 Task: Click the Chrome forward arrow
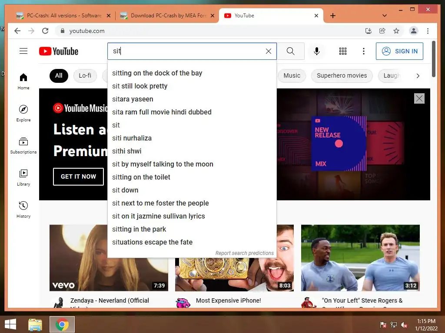31,31
